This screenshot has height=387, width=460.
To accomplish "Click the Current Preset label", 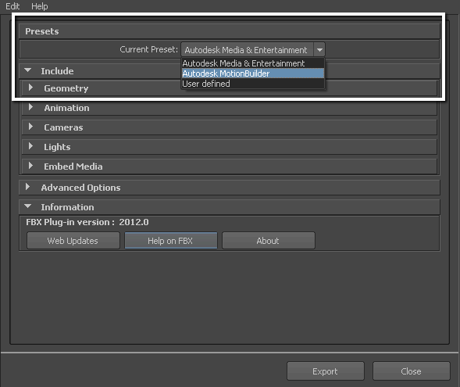I will pyautogui.click(x=148, y=49).
